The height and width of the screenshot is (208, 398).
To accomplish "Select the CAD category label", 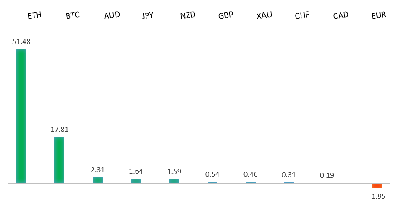I will point(340,15).
